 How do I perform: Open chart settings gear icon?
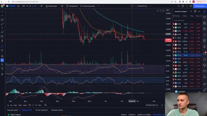183,6
